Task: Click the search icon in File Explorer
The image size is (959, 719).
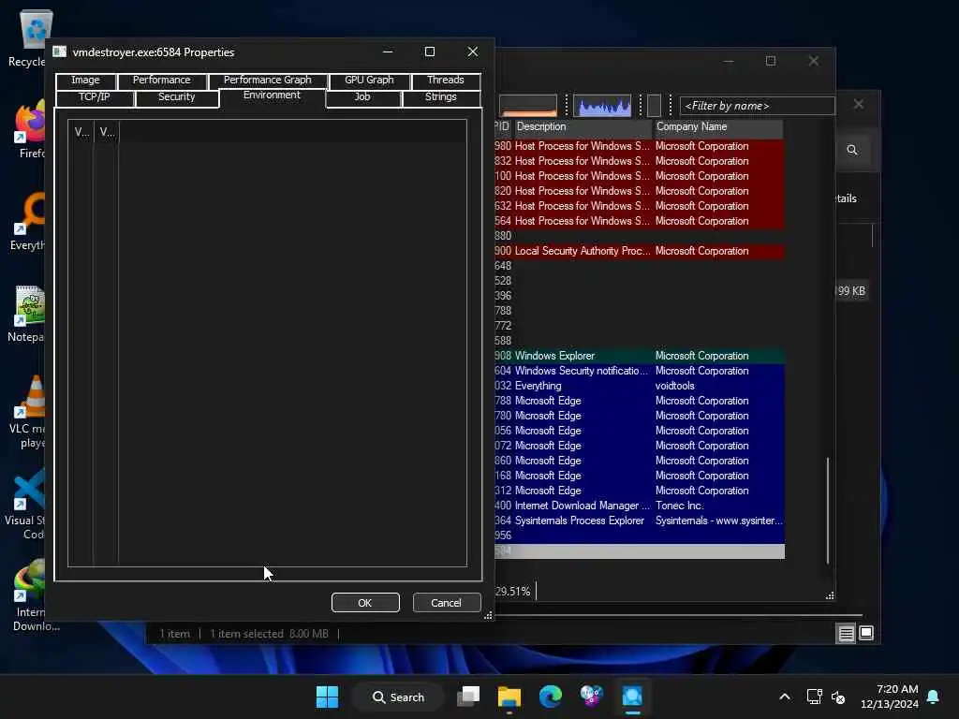Action: [x=852, y=150]
